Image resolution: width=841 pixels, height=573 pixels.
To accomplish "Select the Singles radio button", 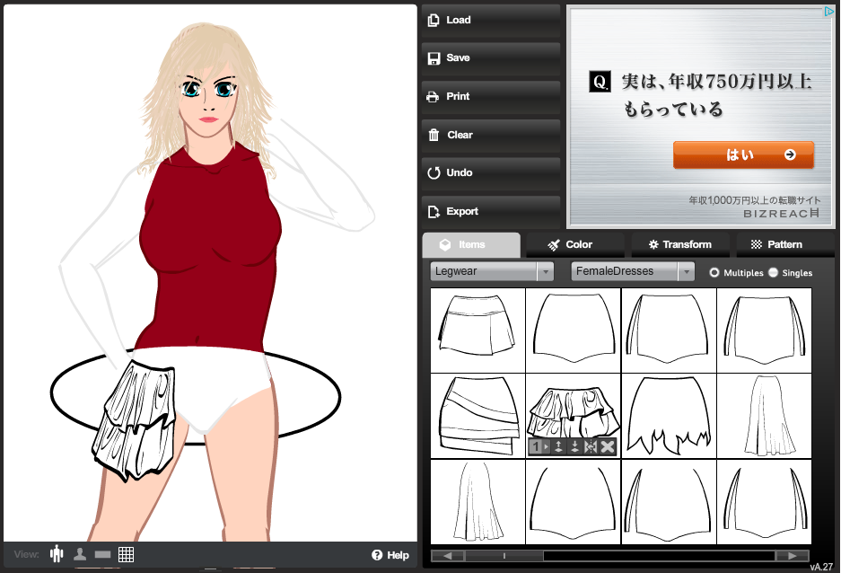I will [x=773, y=272].
